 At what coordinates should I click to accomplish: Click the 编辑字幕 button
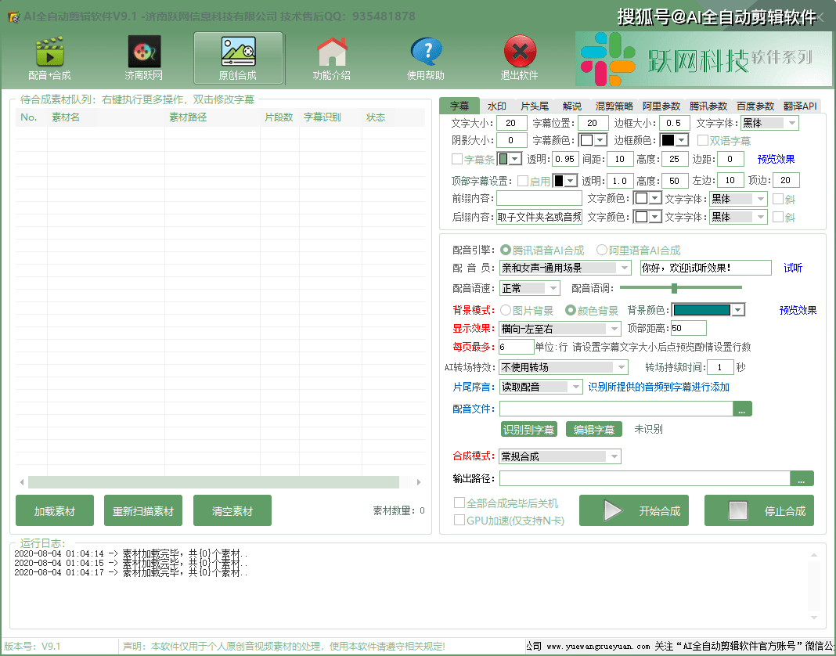pyautogui.click(x=594, y=429)
